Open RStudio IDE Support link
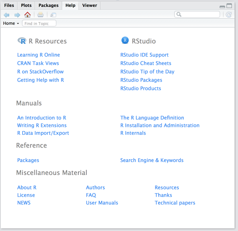This screenshot has width=238, height=231. (x=144, y=55)
